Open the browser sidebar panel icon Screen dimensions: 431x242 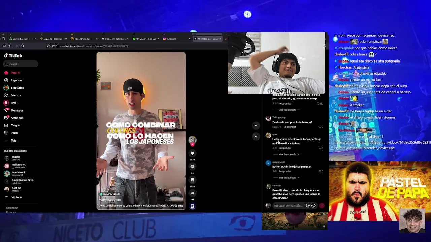4,46
